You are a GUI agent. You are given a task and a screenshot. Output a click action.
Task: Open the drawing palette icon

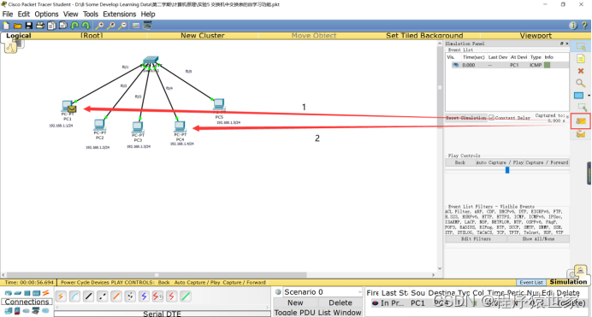(136, 26)
